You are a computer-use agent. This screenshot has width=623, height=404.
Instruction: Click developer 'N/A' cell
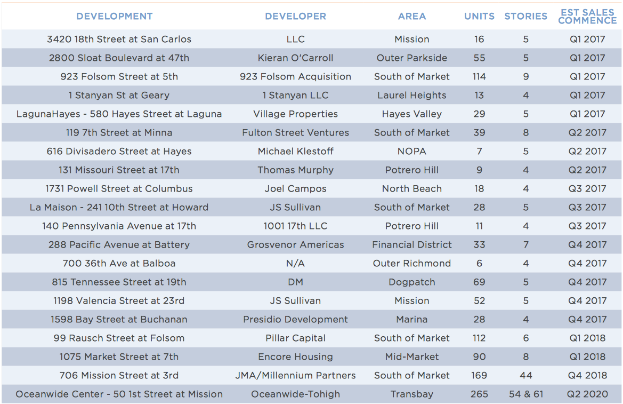[296, 264]
